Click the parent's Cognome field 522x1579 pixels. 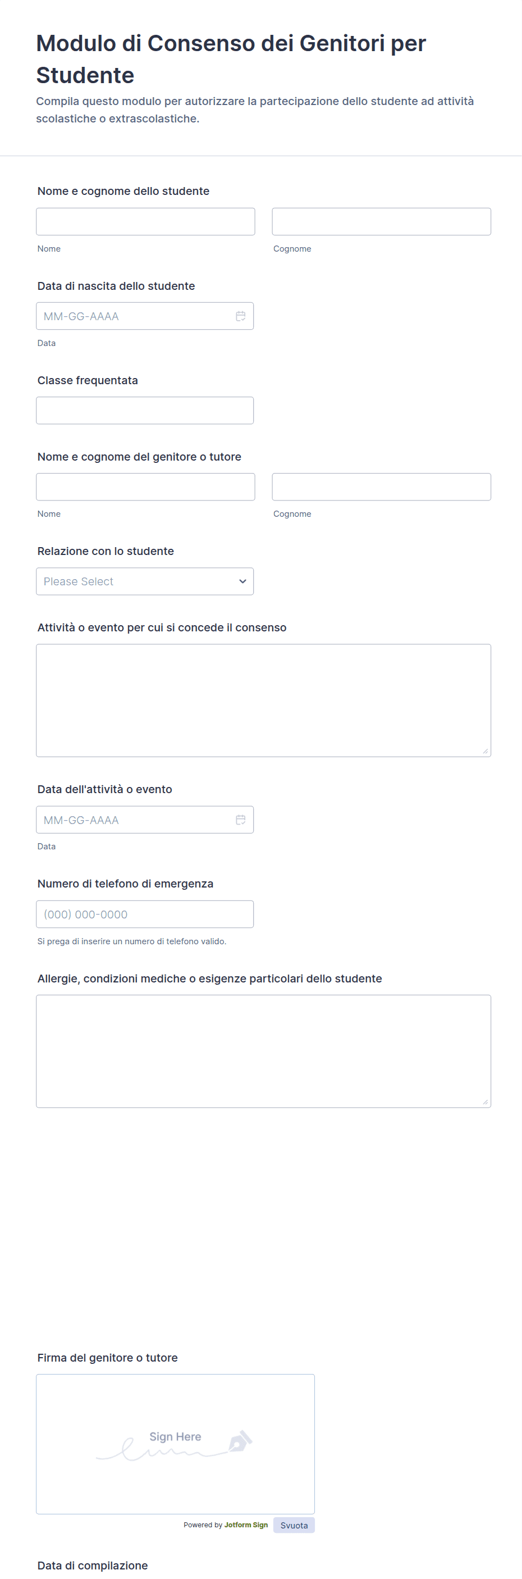tap(381, 486)
